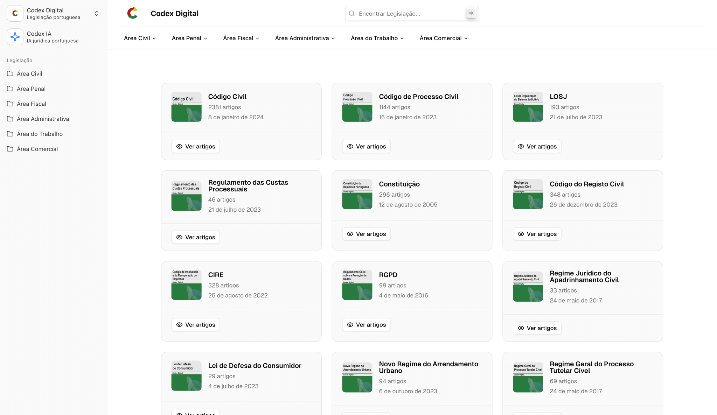Click the Área Comercial folder icon
This screenshot has width=717, height=415.
10,149
